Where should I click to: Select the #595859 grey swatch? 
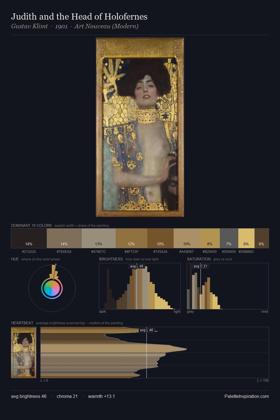click(x=229, y=238)
